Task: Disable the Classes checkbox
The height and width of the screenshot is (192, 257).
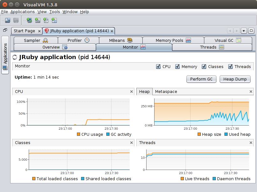Action: click(204, 66)
